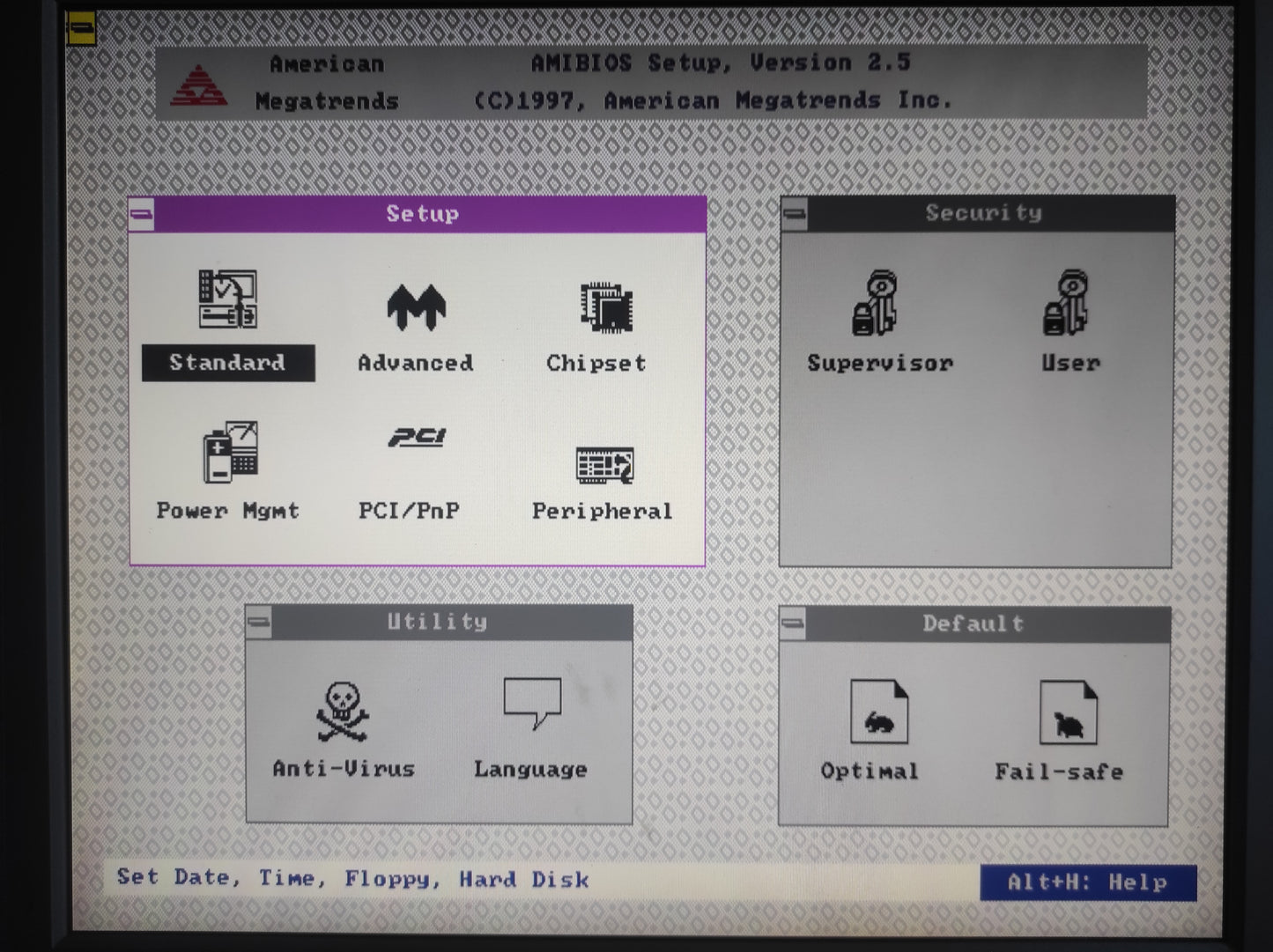The width and height of the screenshot is (1273, 952).
Task: Select the User password key icon
Action: coord(1066,304)
